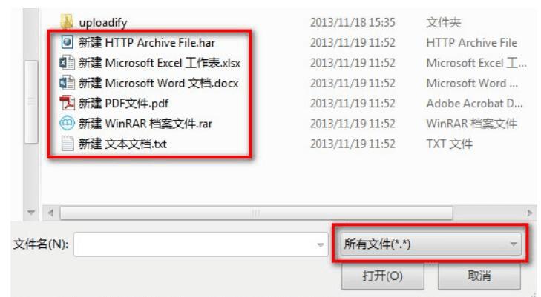Click the Word .docx file icon
Screen dimensions: 541x297
67,83
